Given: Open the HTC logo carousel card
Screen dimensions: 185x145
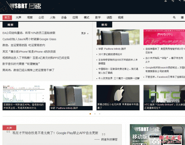Looking at the screenshot, I should pos(164,98).
